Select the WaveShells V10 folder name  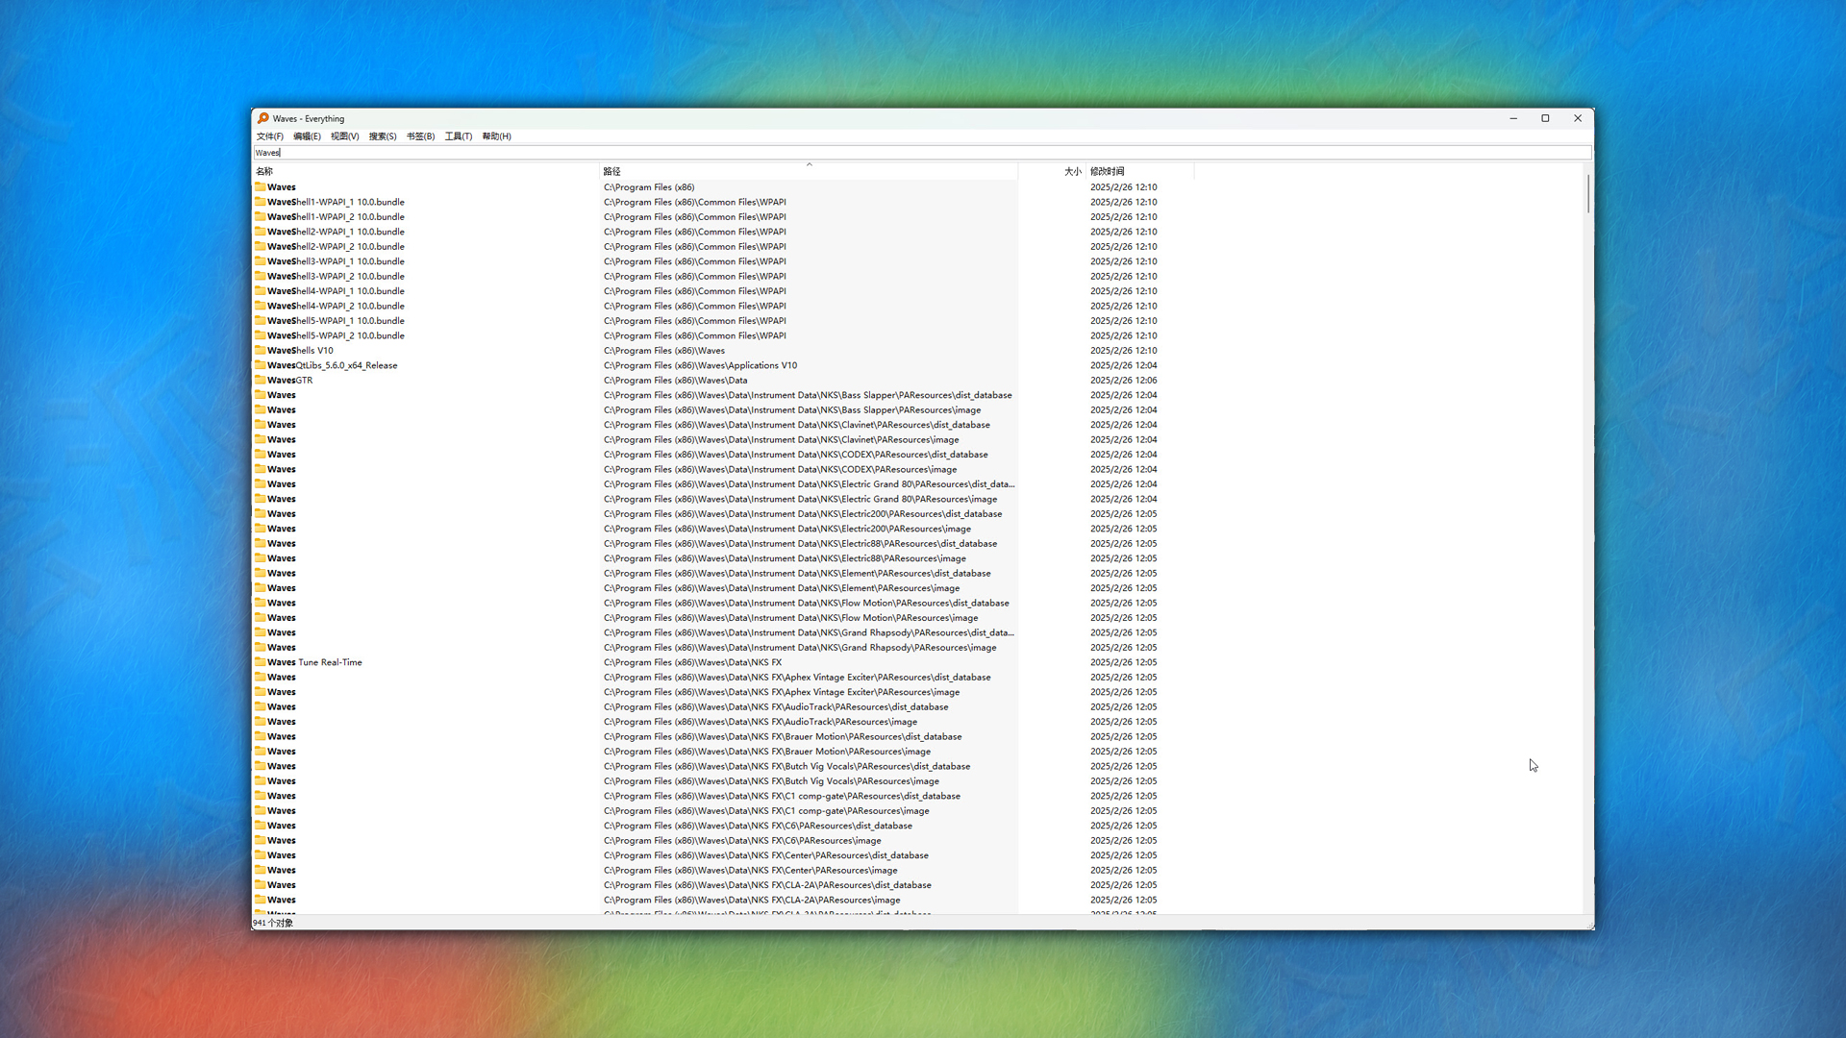click(300, 351)
